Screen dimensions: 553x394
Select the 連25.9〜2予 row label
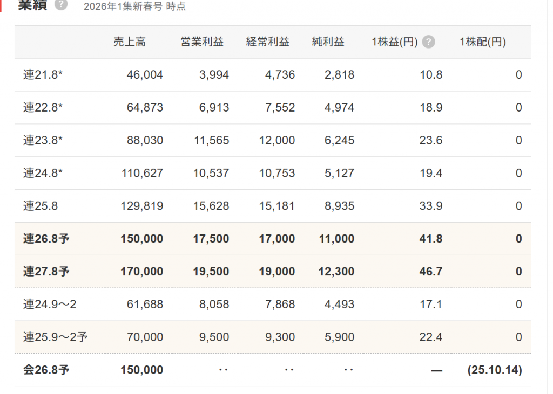[x=55, y=338]
